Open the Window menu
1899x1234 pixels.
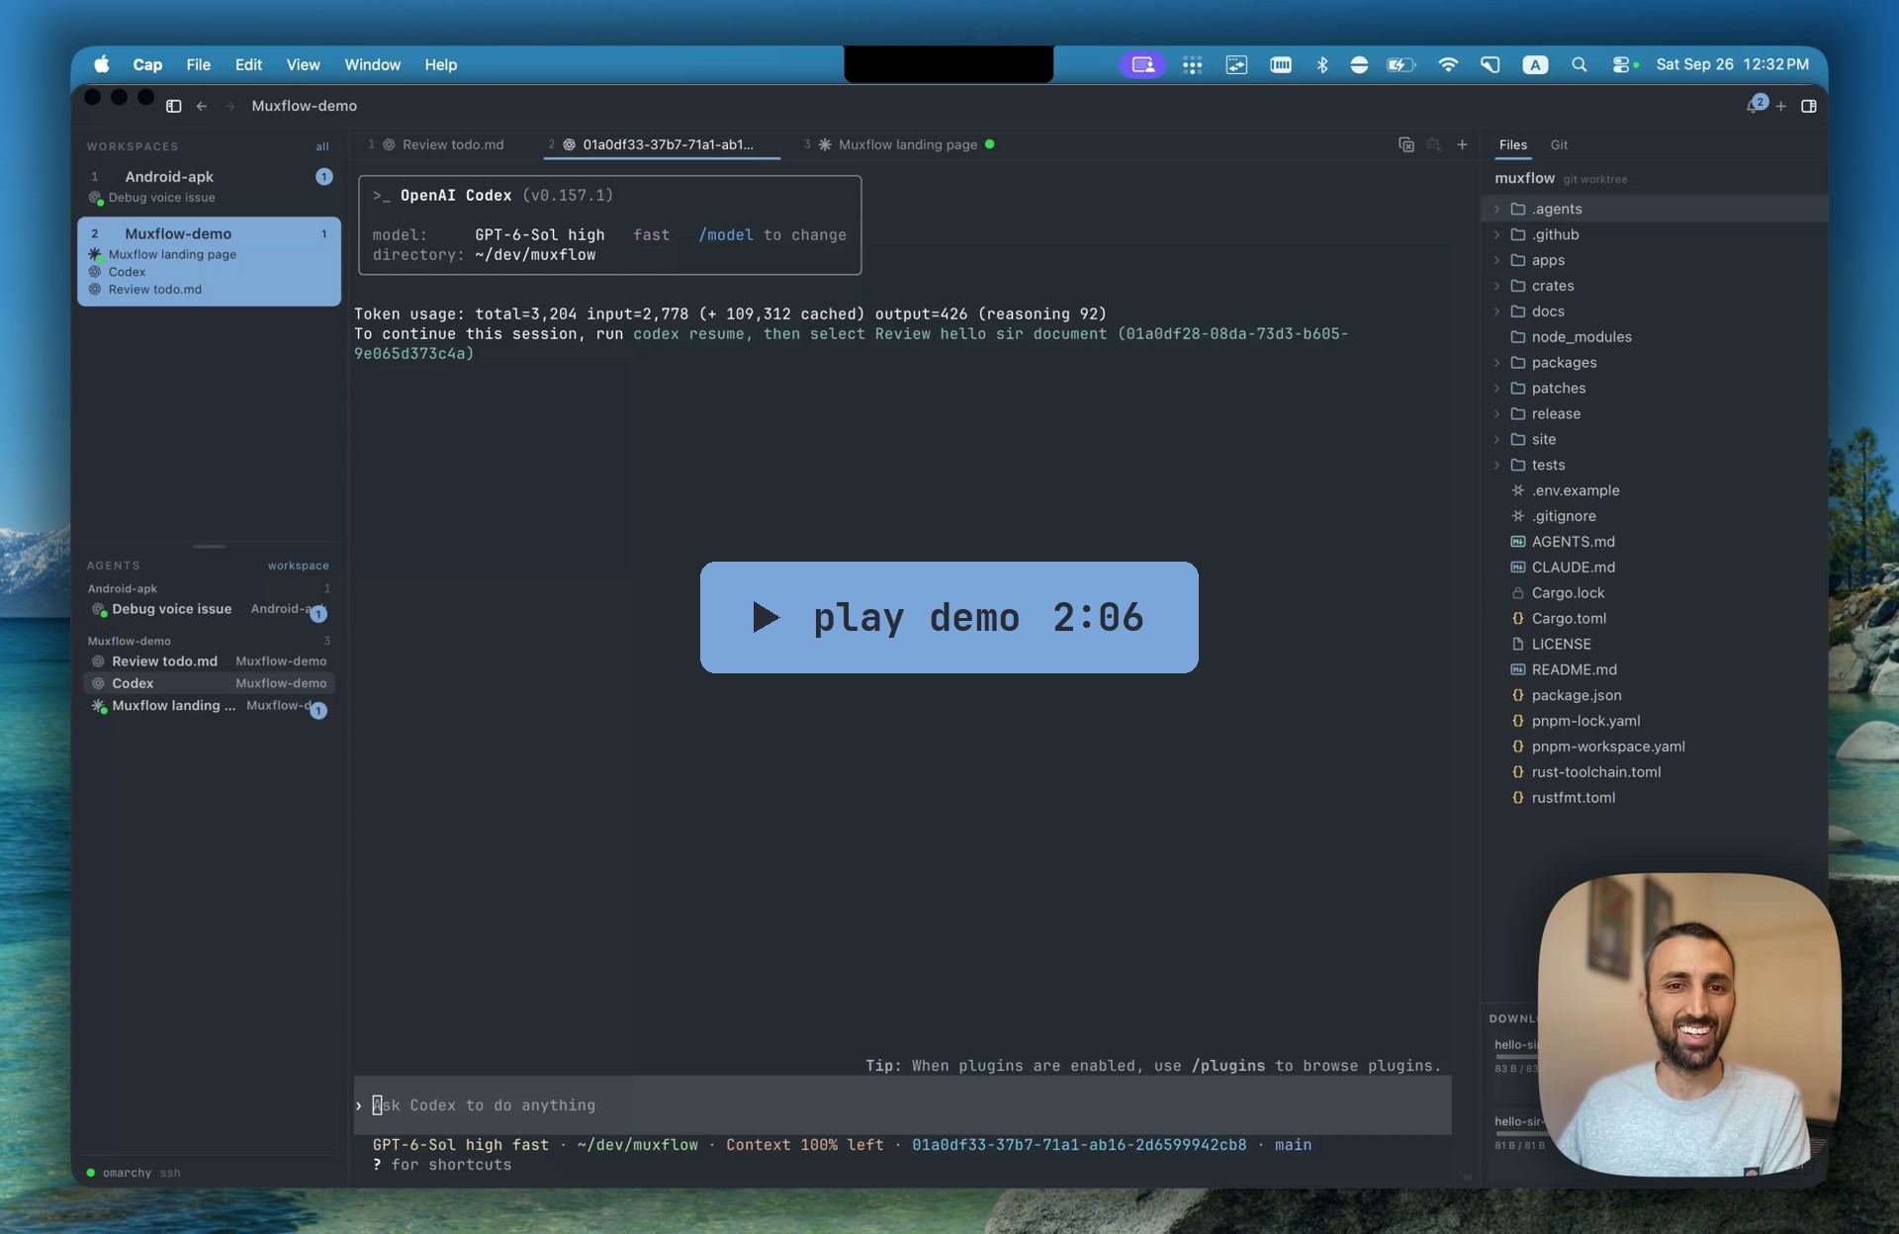coord(372,64)
